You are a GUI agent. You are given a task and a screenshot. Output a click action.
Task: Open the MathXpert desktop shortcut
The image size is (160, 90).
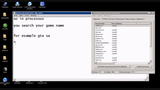pyautogui.click(x=17, y=83)
